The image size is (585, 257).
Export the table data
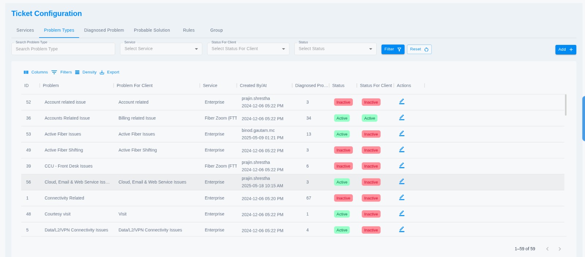(110, 72)
